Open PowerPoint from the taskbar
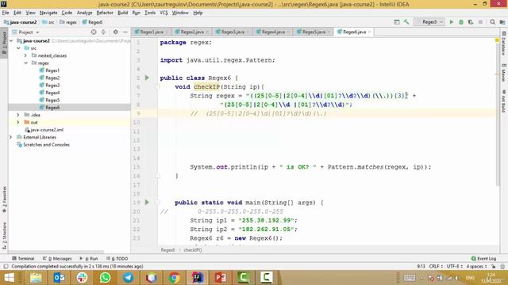The image size is (508, 285). [x=221, y=278]
